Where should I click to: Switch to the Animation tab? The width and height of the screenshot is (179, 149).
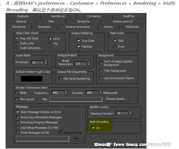pos(44,27)
